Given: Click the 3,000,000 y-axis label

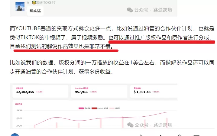Looking at the screenshot, I should [x=19, y=110].
